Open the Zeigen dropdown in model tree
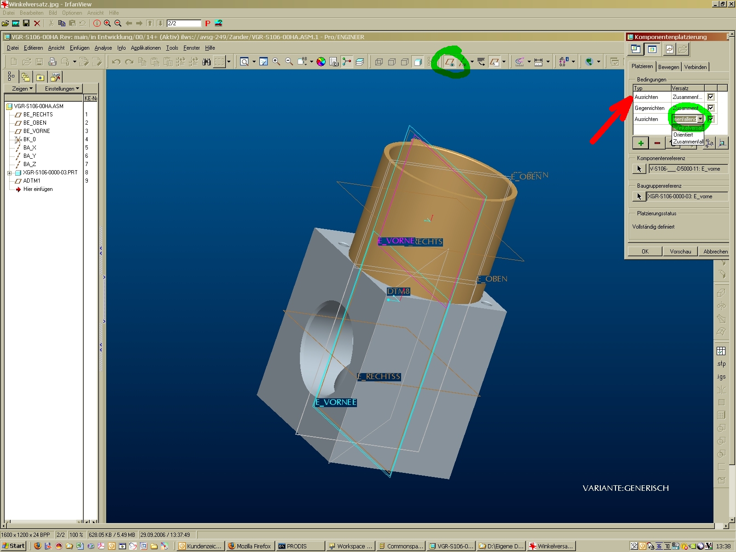This screenshot has width=736, height=552. pyautogui.click(x=22, y=89)
